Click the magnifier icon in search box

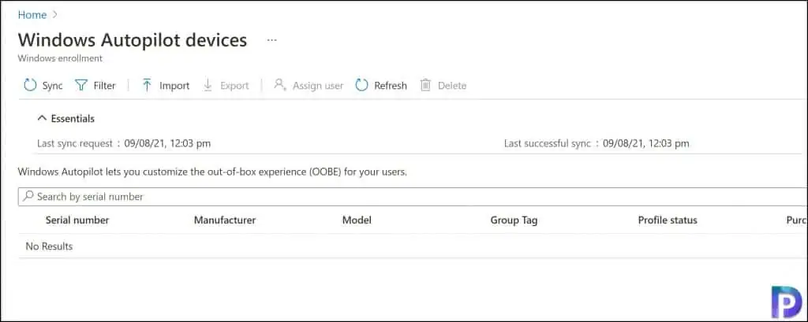29,197
